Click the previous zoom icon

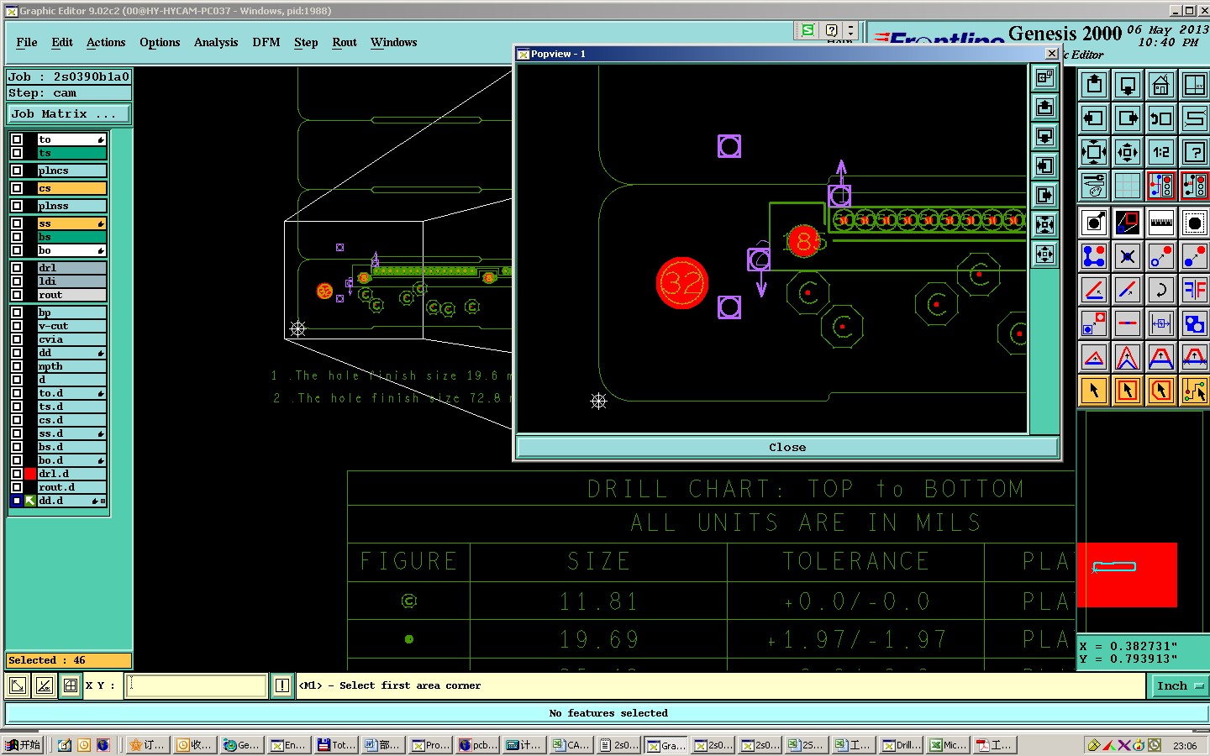coord(1161,118)
